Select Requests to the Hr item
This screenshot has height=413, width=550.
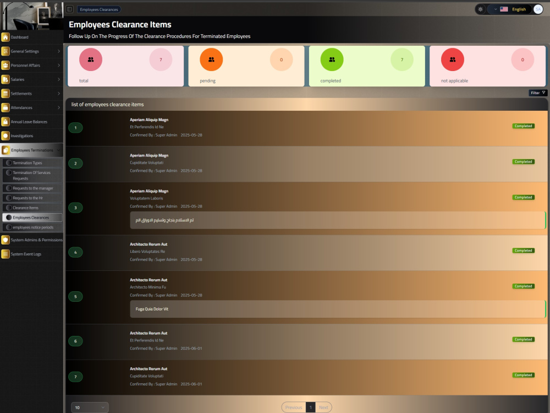click(32, 198)
